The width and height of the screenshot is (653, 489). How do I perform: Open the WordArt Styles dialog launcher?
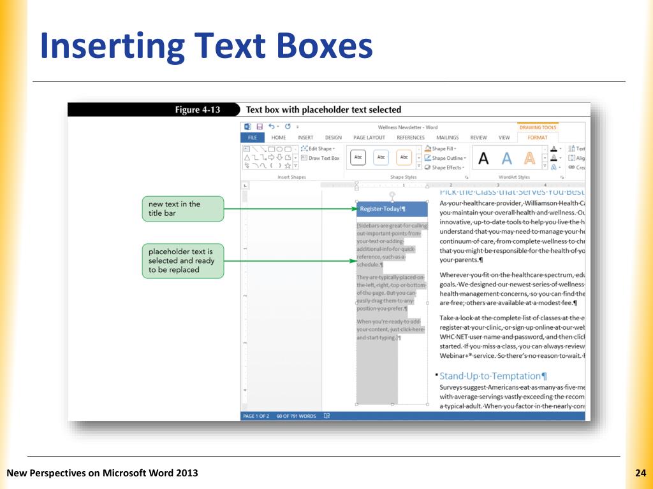[562, 178]
